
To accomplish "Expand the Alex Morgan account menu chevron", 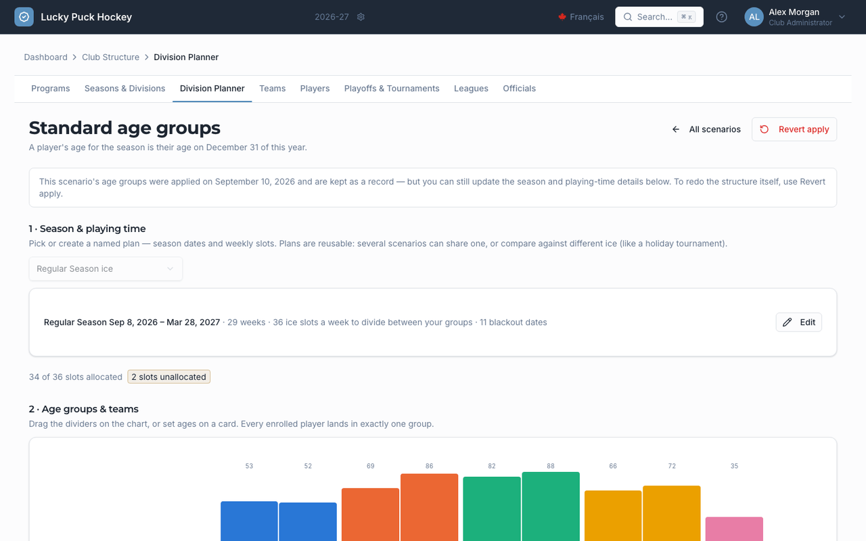I will point(842,17).
